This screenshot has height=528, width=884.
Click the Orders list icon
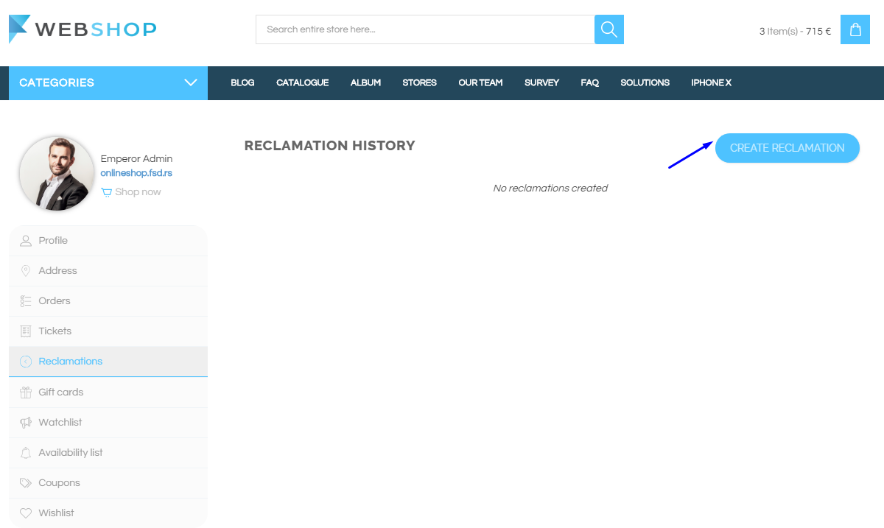pos(26,301)
